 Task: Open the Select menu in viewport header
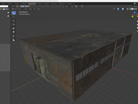coord(30,9)
